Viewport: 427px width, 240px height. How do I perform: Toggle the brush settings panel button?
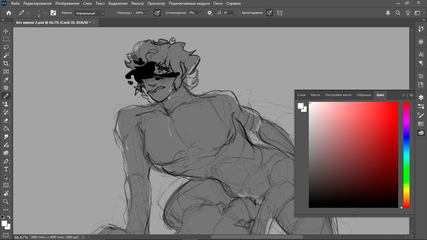53,13
